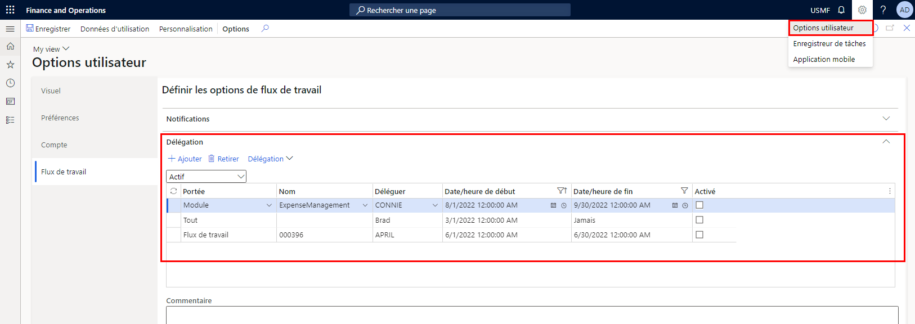Click the Commentaire text box
This screenshot has height=324, width=915.
click(x=532, y=315)
